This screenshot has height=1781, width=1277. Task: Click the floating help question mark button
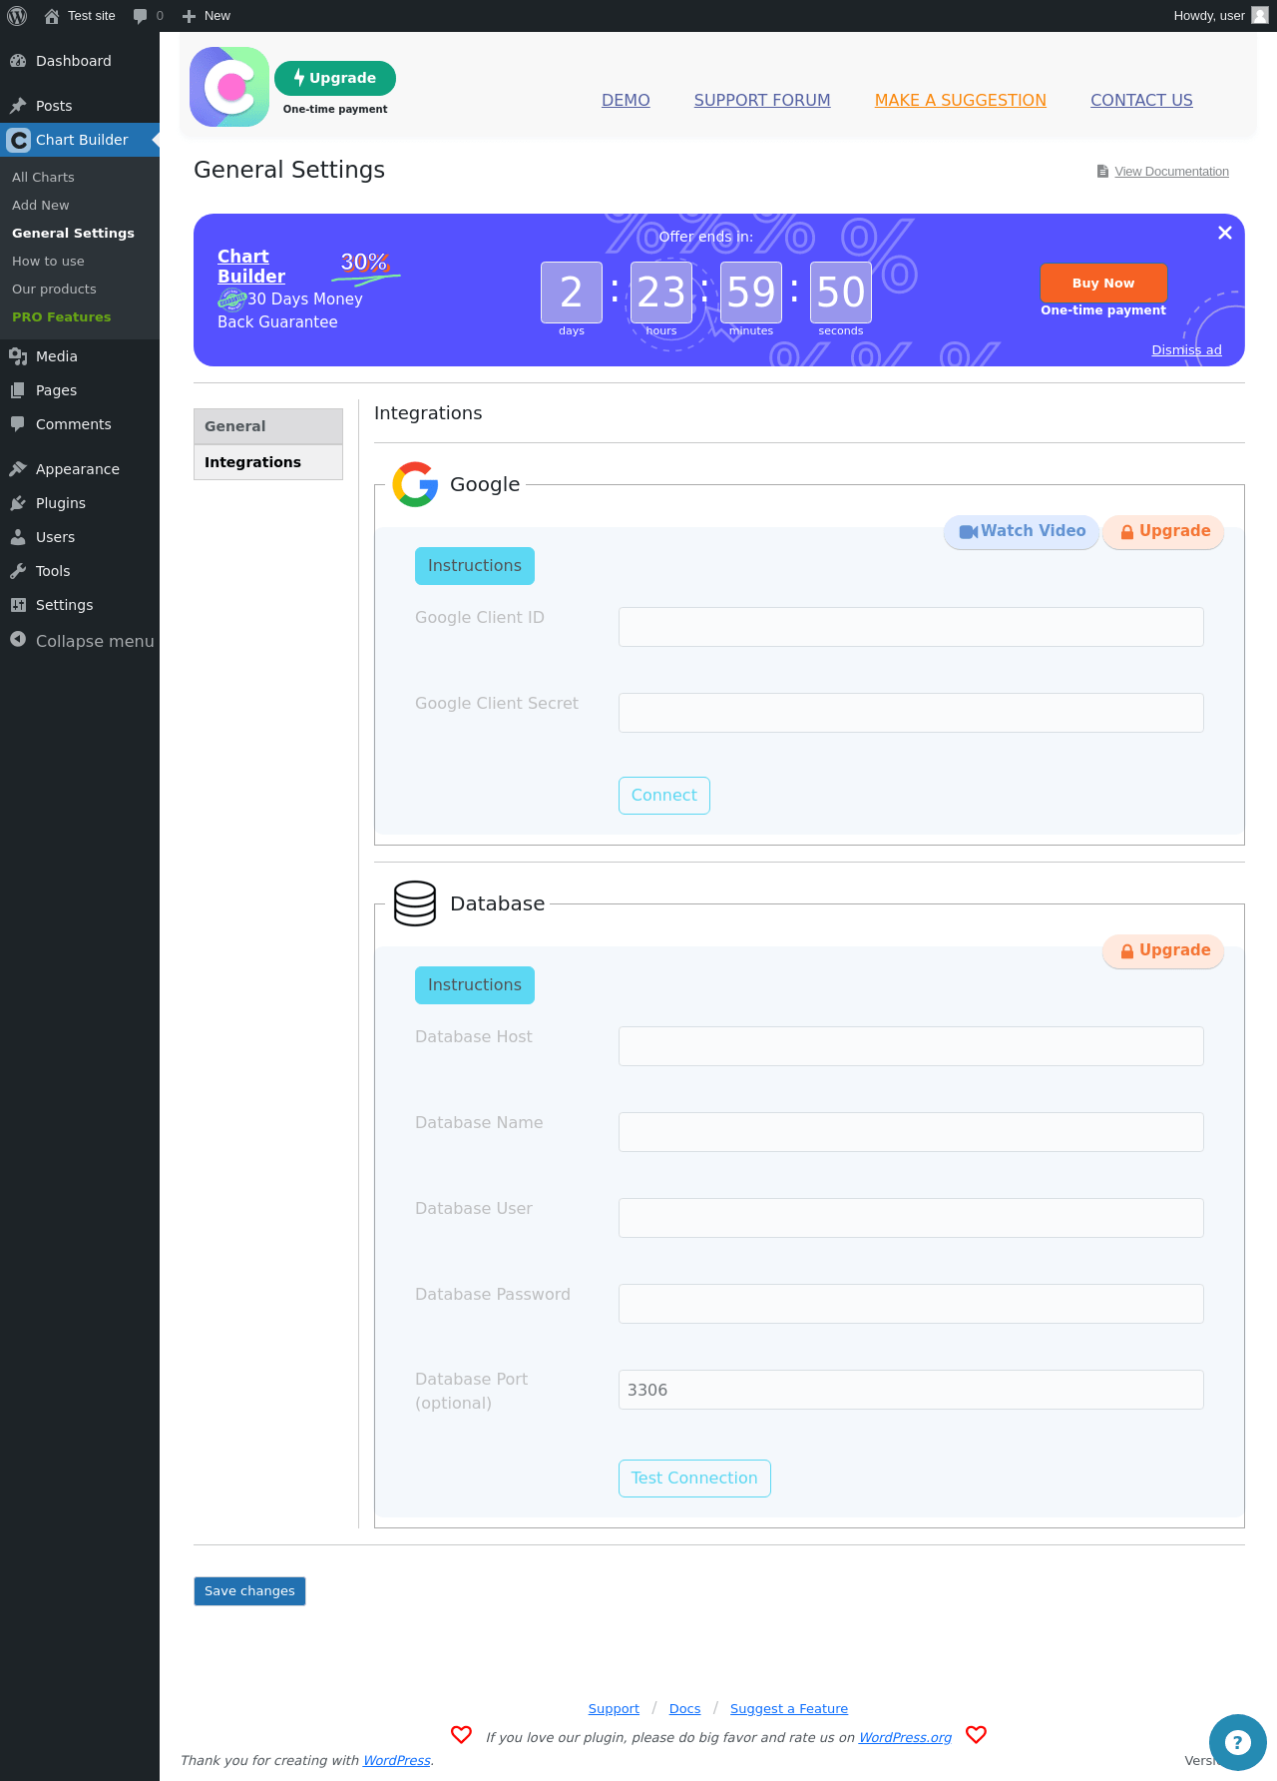(x=1237, y=1742)
